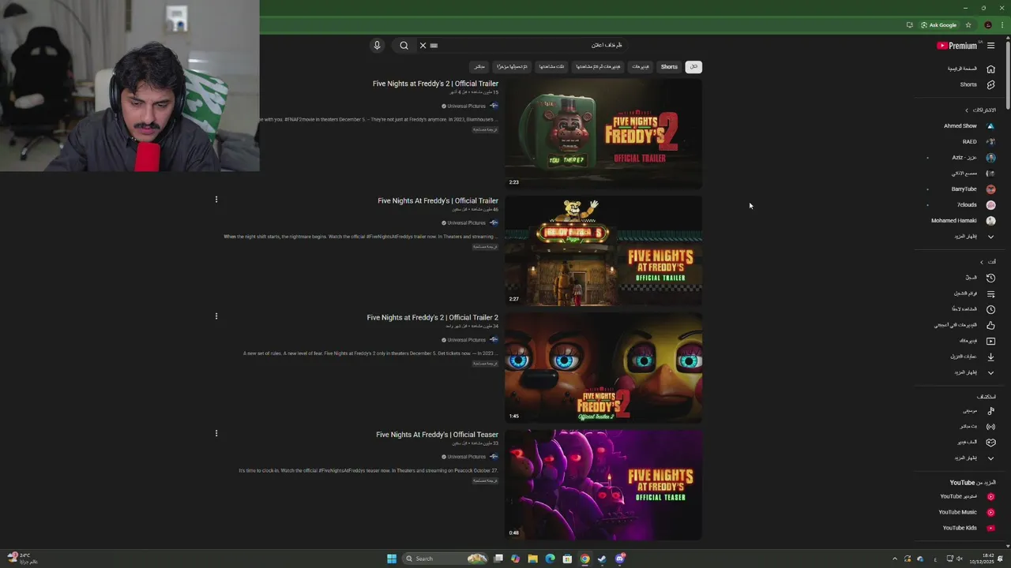Select the Recently uploaded filter chip
The width and height of the screenshot is (1011, 568).
512,67
